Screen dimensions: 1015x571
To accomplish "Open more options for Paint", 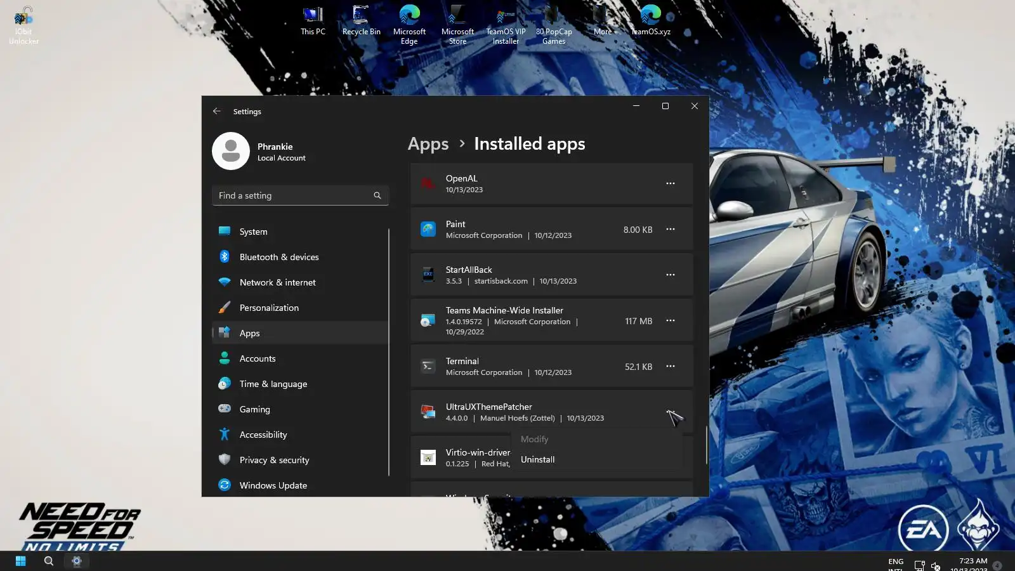I will click(671, 229).
